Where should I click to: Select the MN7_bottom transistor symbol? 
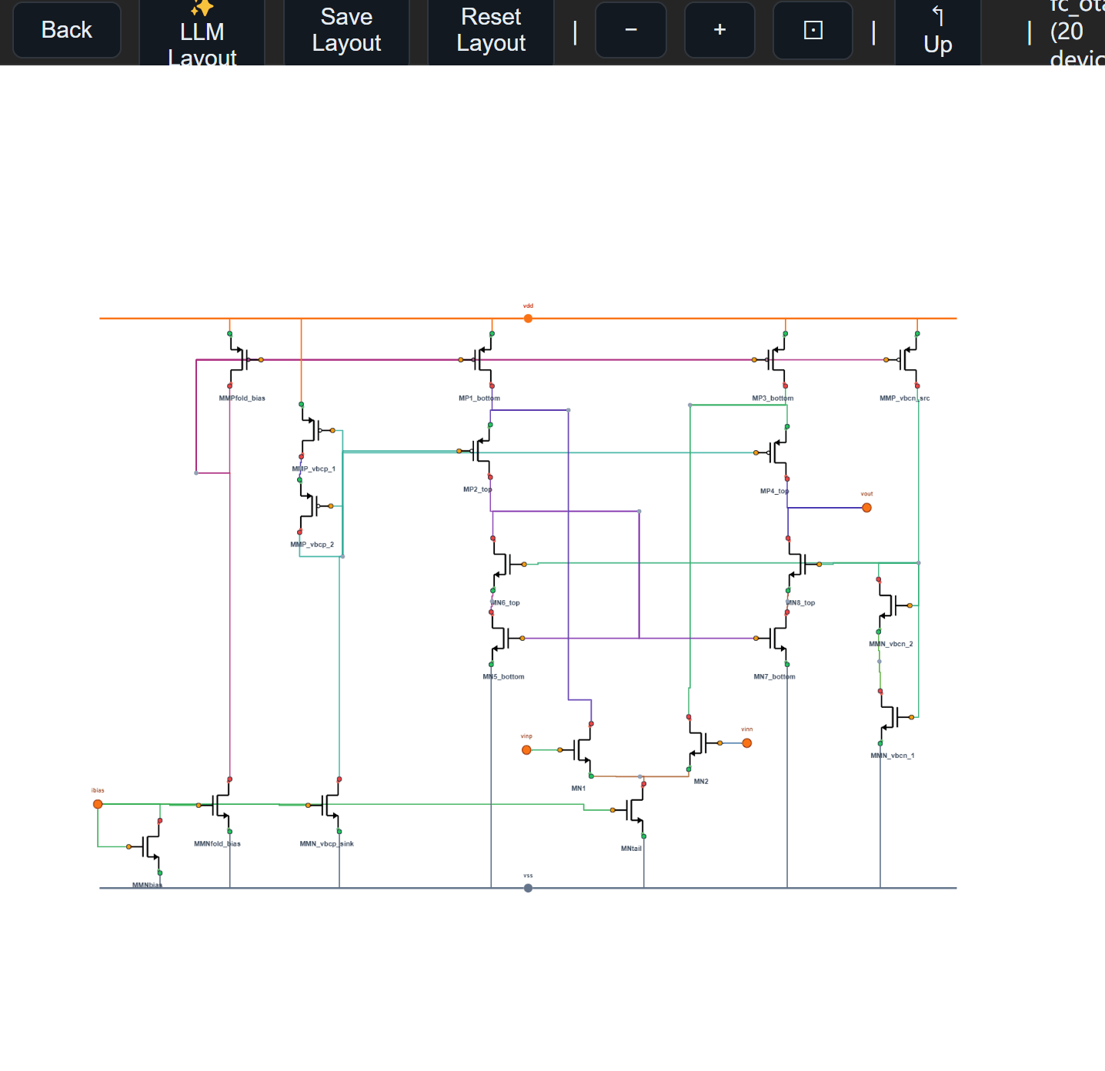775,638
